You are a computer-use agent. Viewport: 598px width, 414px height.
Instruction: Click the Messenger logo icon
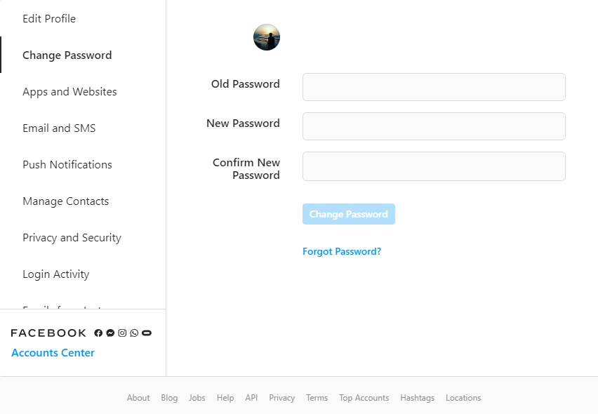tap(110, 333)
